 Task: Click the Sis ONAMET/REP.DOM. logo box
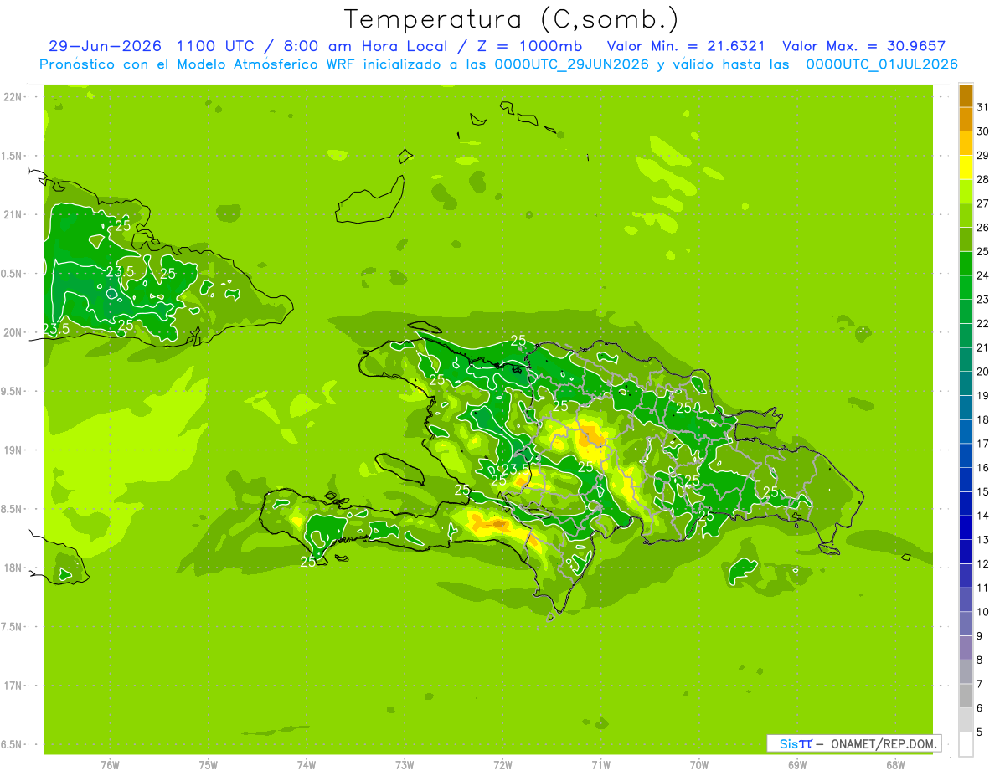[853, 743]
